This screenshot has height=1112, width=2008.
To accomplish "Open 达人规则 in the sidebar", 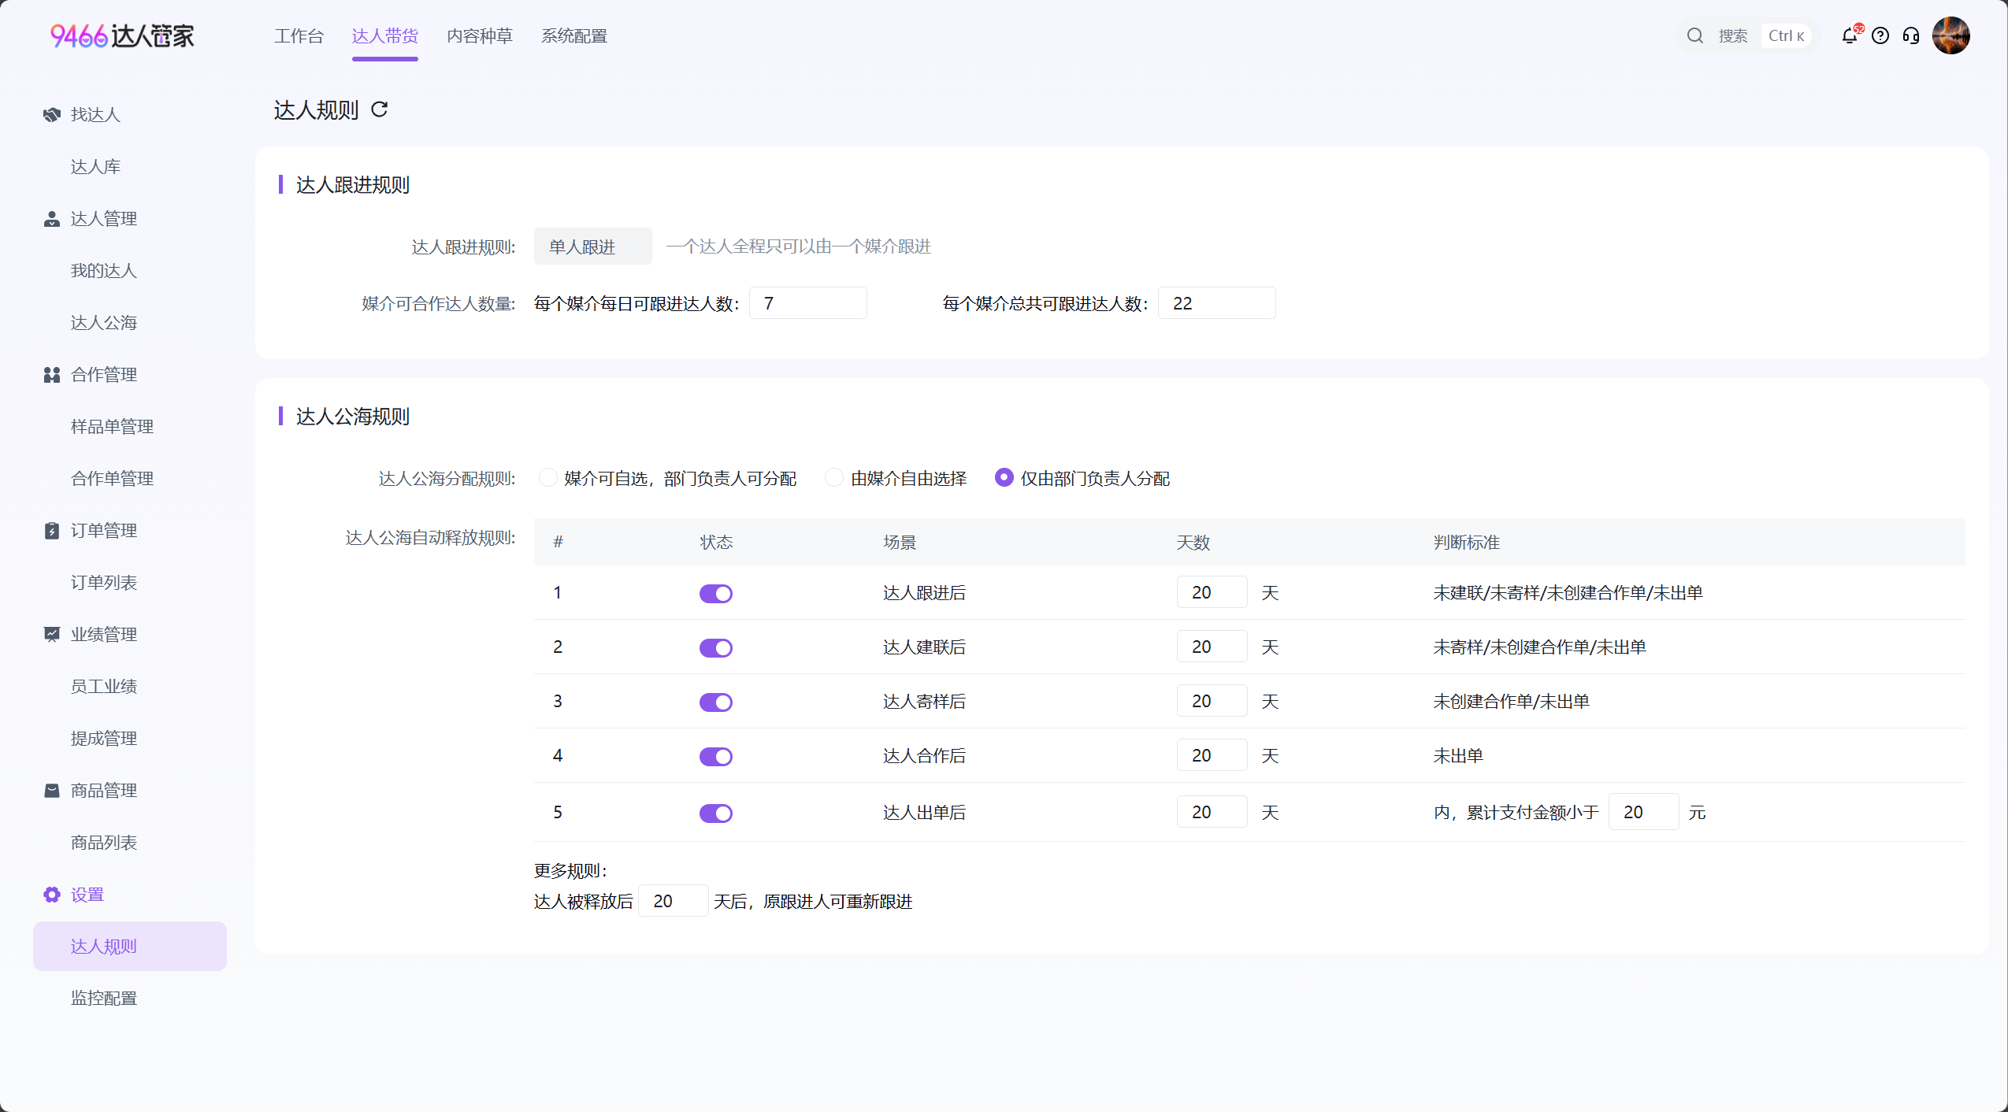I will click(x=130, y=947).
